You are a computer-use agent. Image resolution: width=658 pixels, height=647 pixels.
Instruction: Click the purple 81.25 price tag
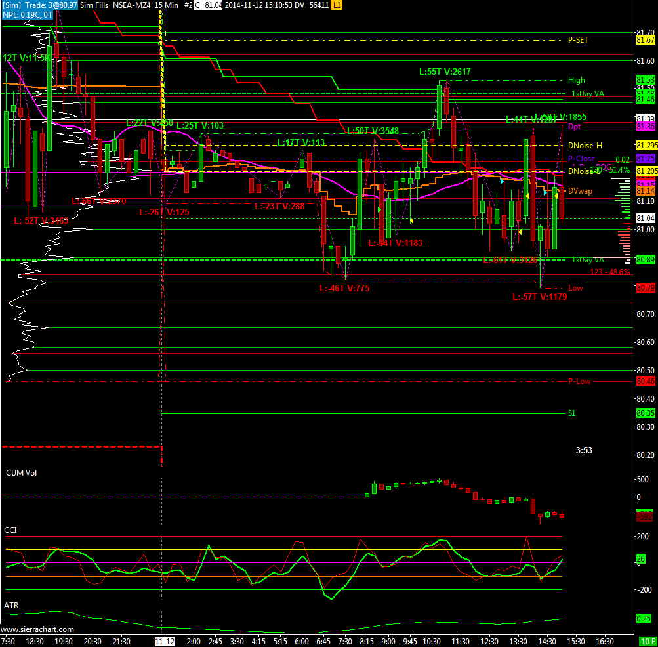(646, 159)
